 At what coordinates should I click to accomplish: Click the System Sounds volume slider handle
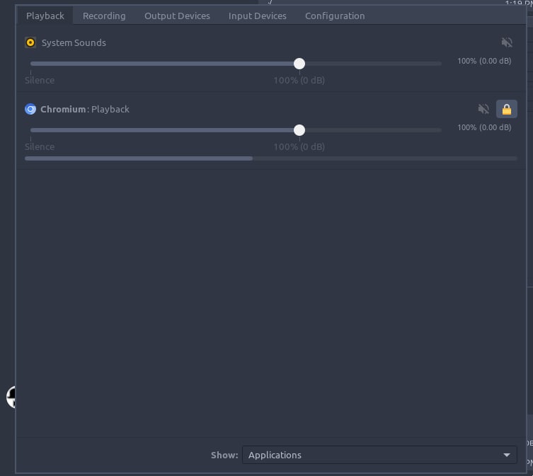click(299, 64)
